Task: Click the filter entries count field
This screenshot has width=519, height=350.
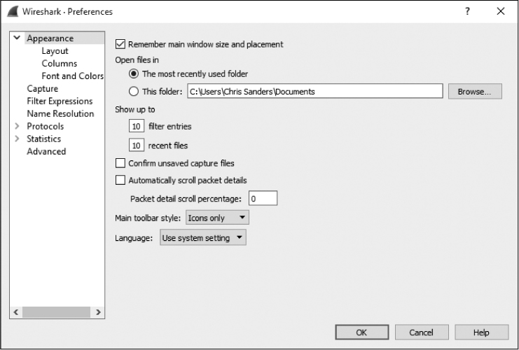Action: tap(137, 126)
